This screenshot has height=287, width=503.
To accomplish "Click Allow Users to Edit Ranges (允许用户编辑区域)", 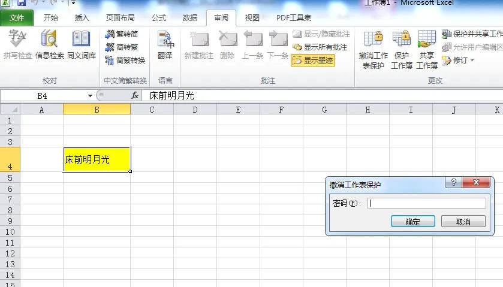I will point(472,47).
